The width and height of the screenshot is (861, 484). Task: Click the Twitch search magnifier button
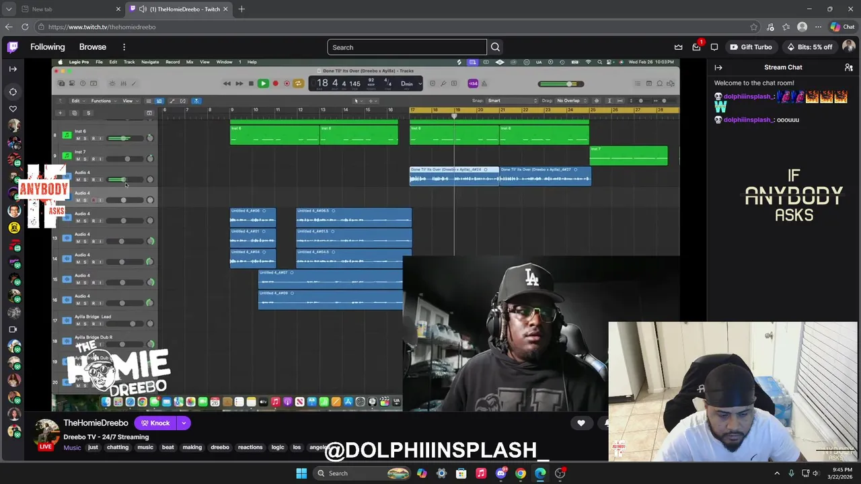tap(495, 47)
